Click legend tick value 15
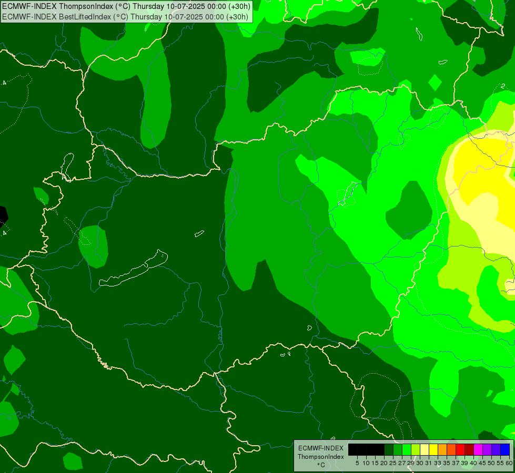515x473 pixels. 375,463
